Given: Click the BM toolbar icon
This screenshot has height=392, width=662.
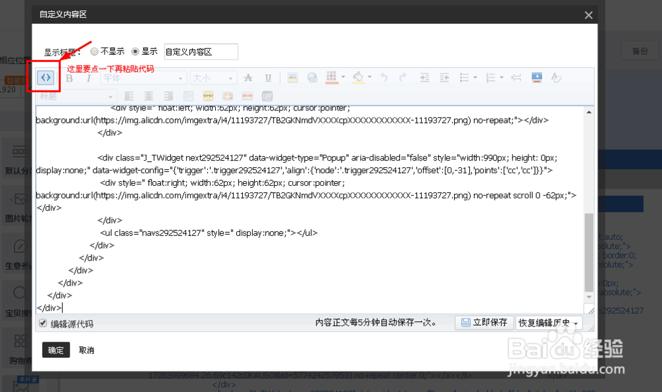Looking at the screenshot, I should pos(267,96).
